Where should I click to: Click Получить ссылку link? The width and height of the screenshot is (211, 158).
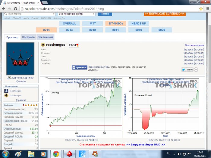tap(194, 45)
